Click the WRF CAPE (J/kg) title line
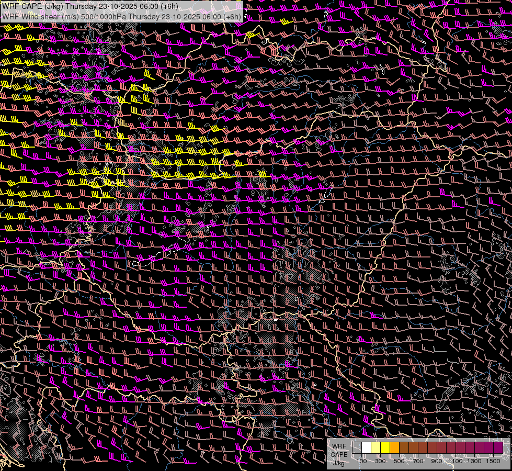The height and width of the screenshot is (471, 512). (x=90, y=6)
